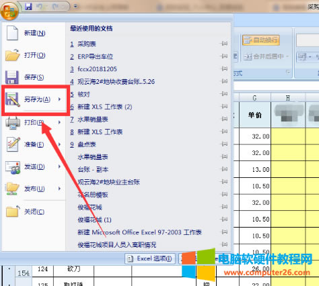Toggle the 自动换行 wrap text button
The width and height of the screenshot is (319, 286).
(x=261, y=40)
